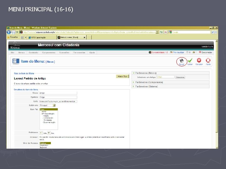
Task: Collapse the Parâmetros (Básico) panel
Action: (170, 73)
